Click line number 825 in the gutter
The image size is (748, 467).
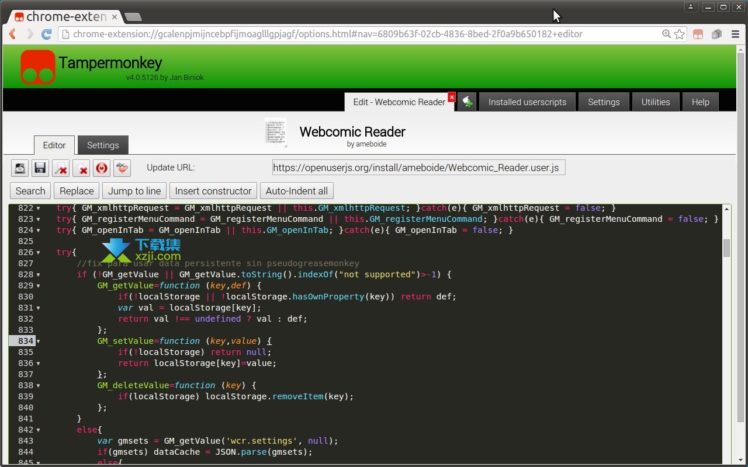click(25, 241)
